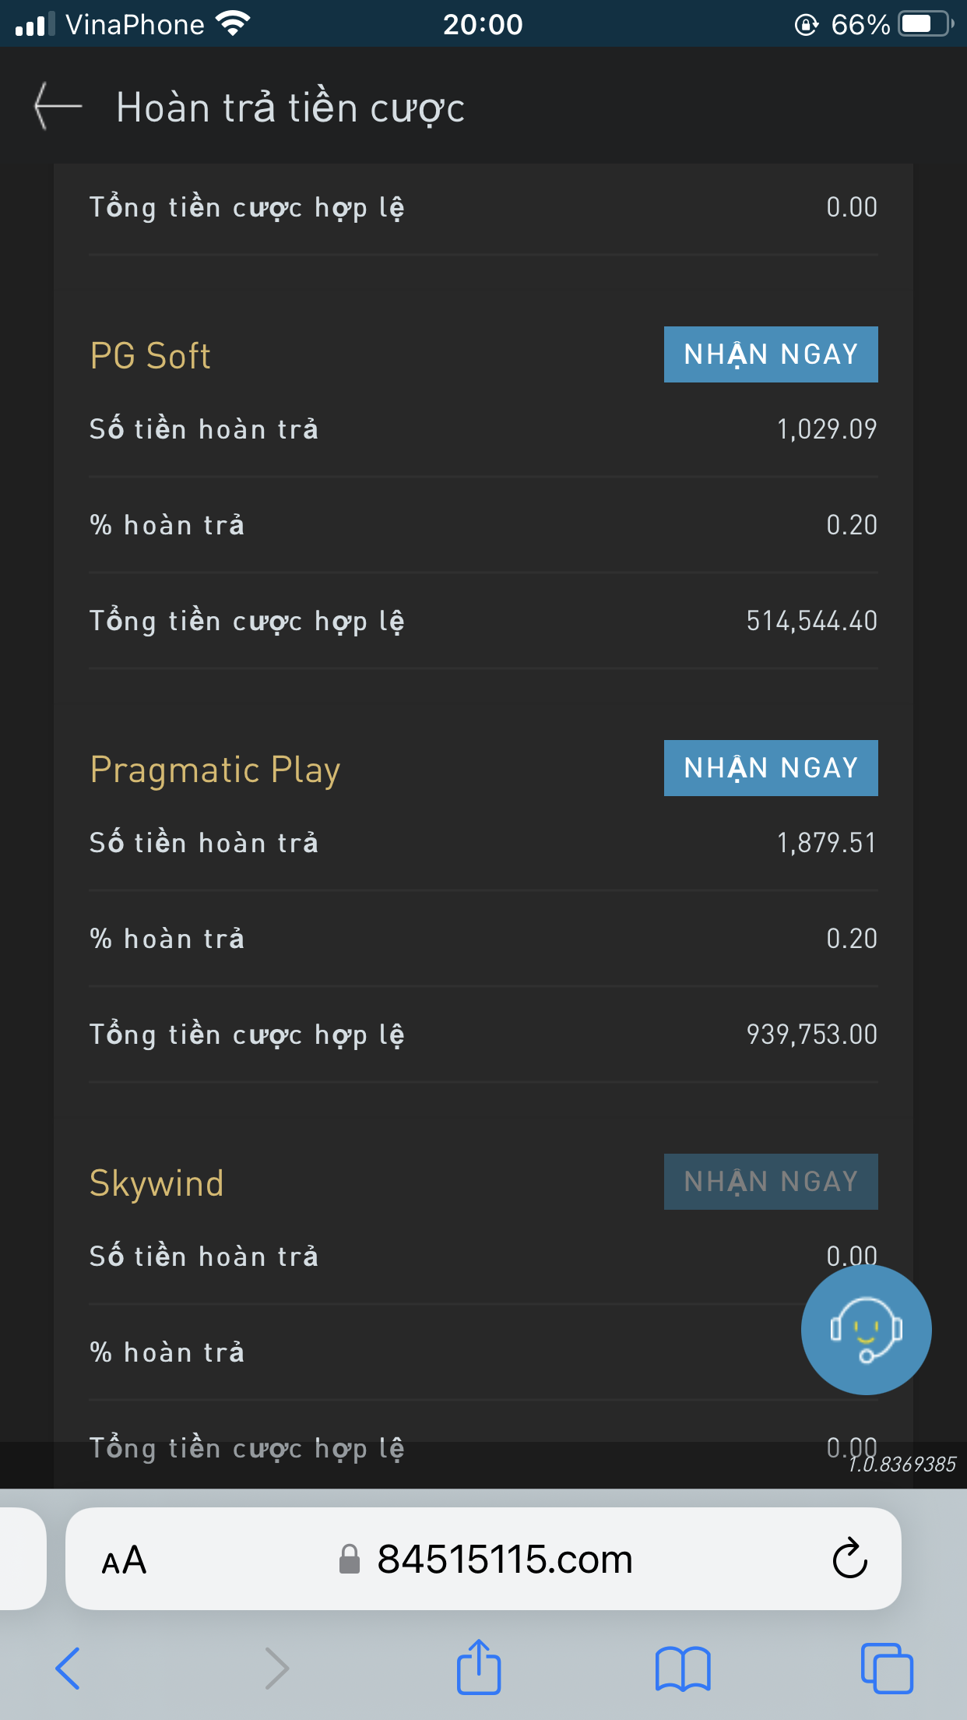Go back with Safari's back chevron
The width and height of the screenshot is (967, 1720).
click(69, 1669)
